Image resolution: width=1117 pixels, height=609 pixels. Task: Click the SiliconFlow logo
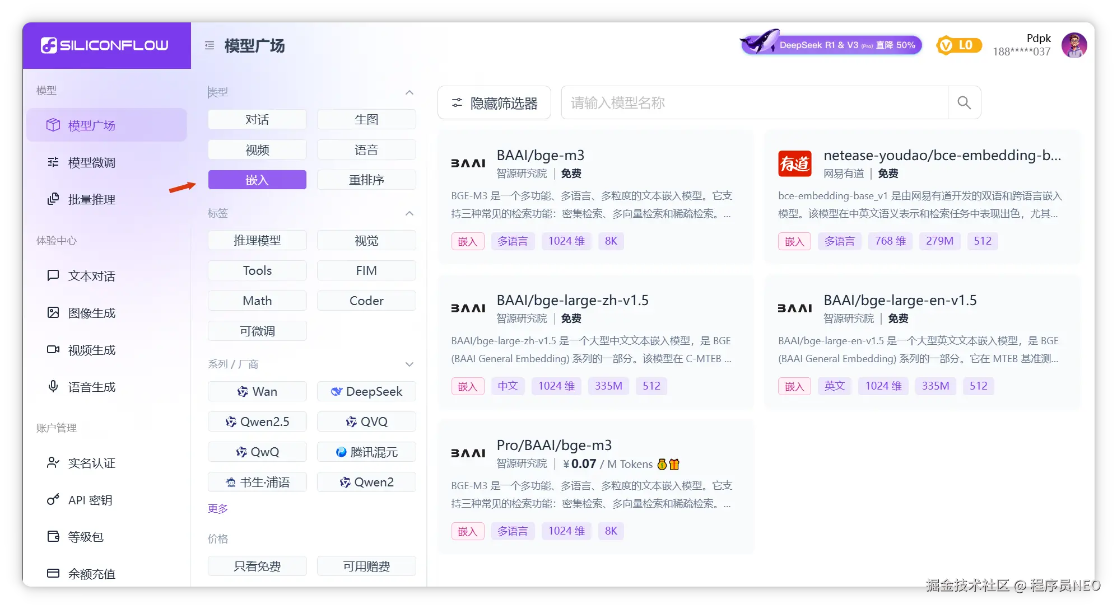coord(105,45)
